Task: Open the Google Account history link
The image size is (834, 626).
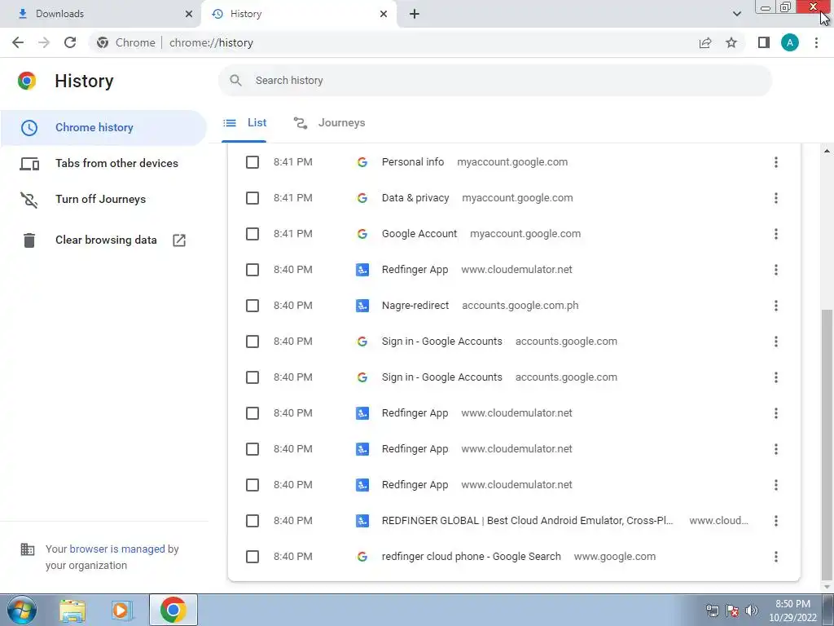Action: 419,234
